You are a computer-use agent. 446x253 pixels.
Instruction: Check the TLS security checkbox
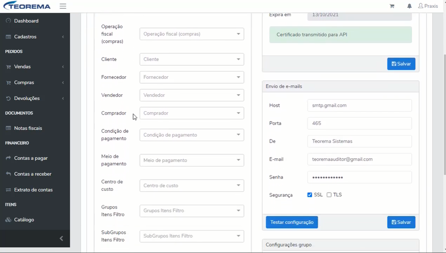pyautogui.click(x=329, y=195)
